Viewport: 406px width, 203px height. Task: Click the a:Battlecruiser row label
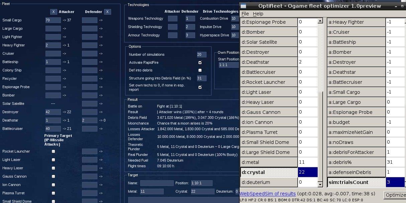click(356, 82)
